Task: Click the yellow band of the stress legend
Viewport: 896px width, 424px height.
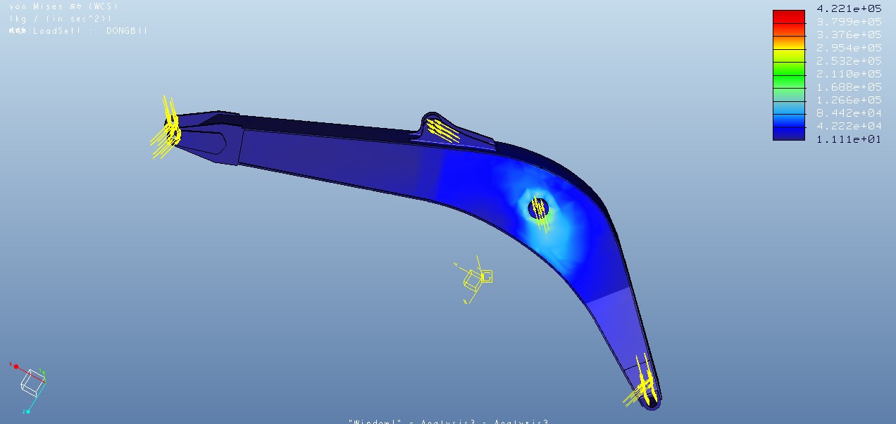Action: (x=789, y=56)
